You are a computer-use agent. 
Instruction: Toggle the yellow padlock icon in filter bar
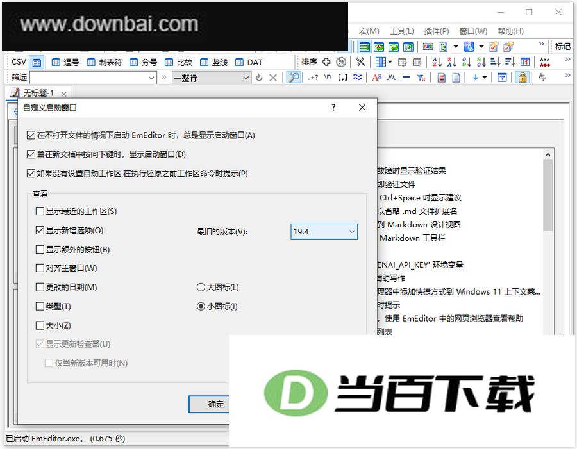click(523, 78)
